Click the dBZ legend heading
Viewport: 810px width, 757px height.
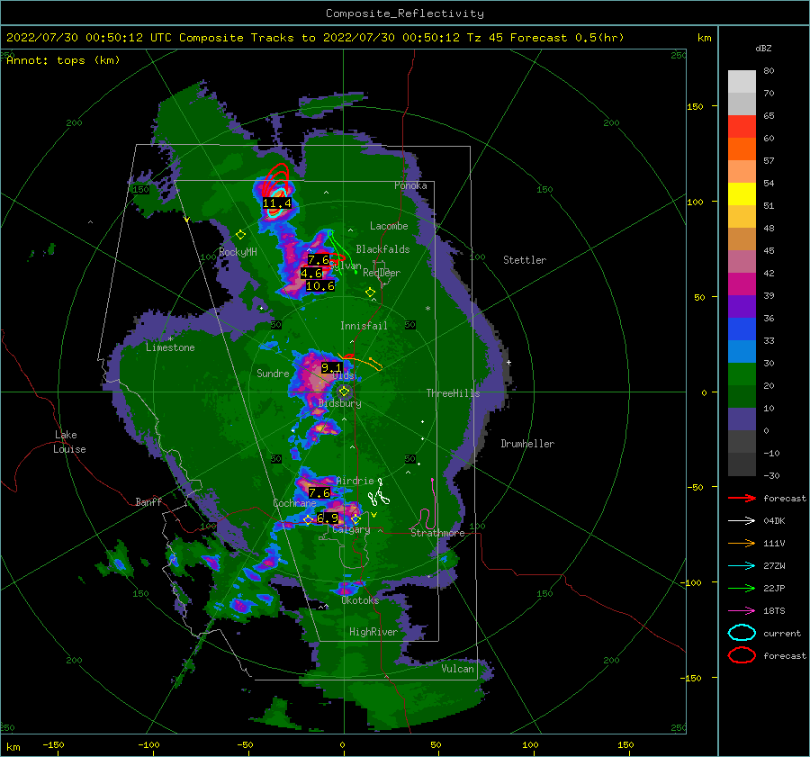763,48
